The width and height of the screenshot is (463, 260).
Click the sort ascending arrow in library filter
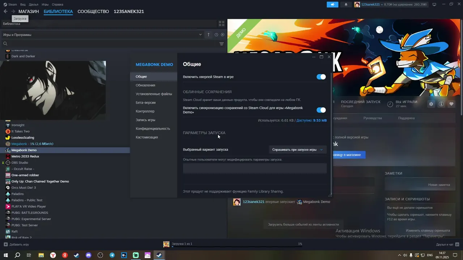(209, 35)
